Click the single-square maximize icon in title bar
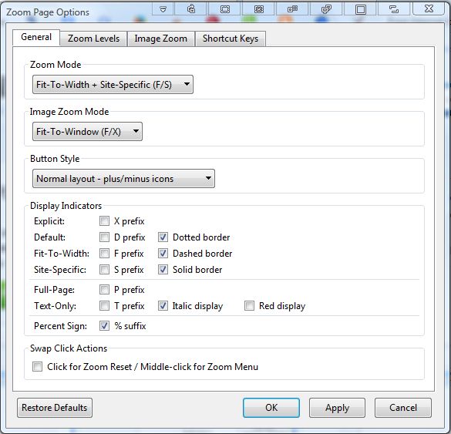Viewport: 451px width, 434px height. tap(360, 9)
